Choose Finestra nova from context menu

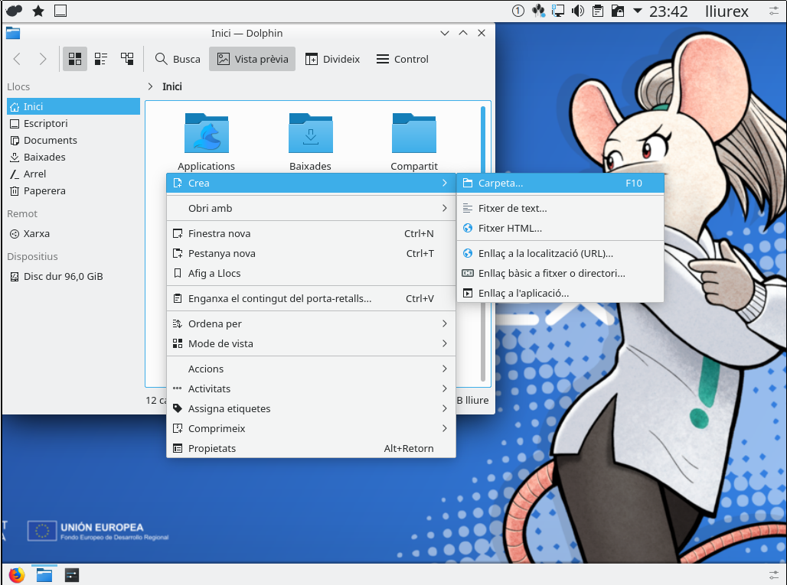311,233
